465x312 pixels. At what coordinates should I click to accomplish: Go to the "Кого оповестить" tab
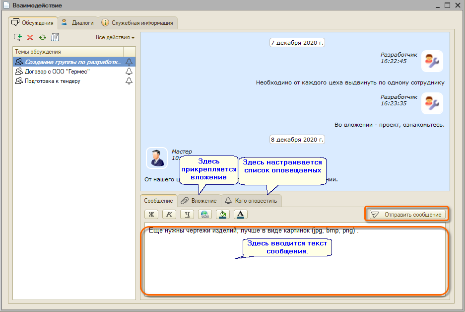pos(251,201)
